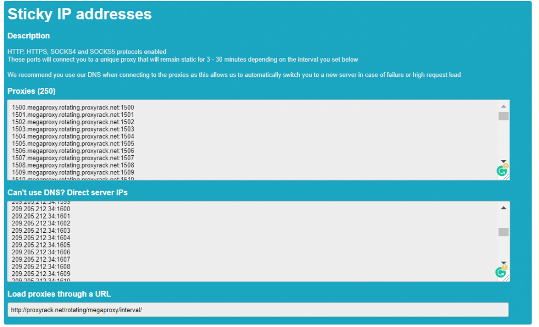
Task: Click the Description heading
Action: point(28,36)
